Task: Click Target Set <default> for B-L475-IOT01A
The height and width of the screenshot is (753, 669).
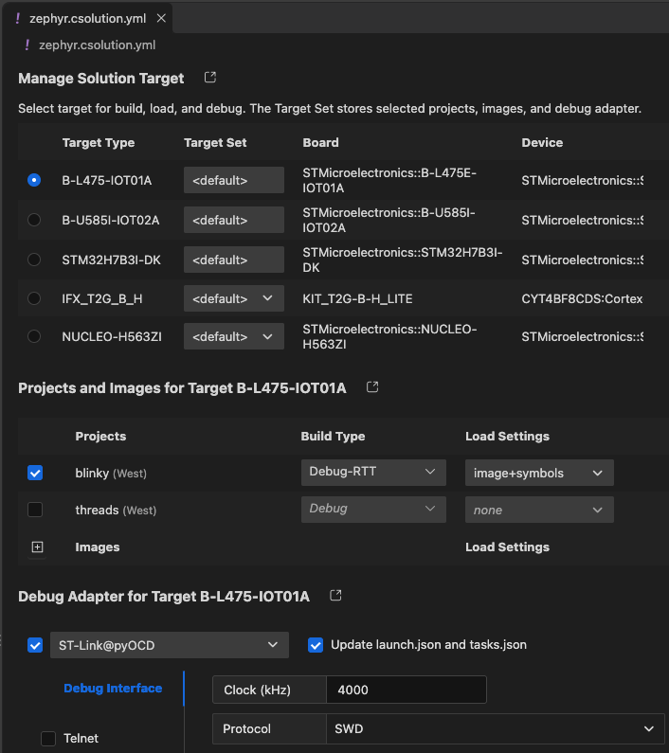Action: pyautogui.click(x=233, y=180)
